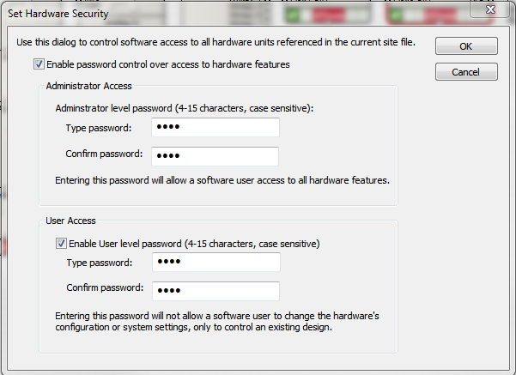516x375 pixels.
Task: Click Administrator Type password field
Action: pyautogui.click(x=216, y=127)
